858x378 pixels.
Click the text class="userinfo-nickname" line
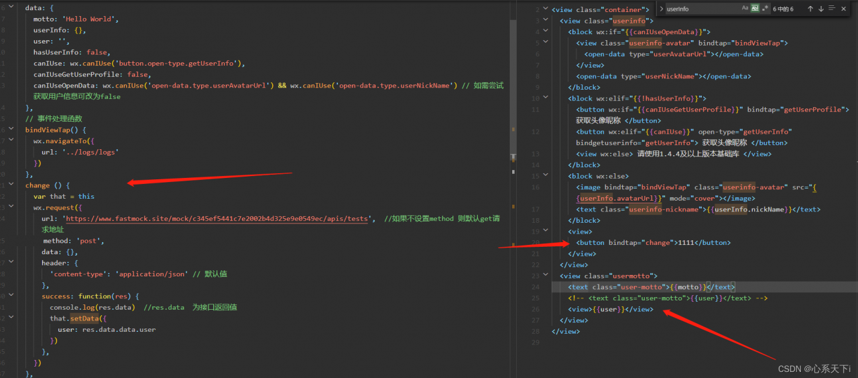(x=698, y=209)
